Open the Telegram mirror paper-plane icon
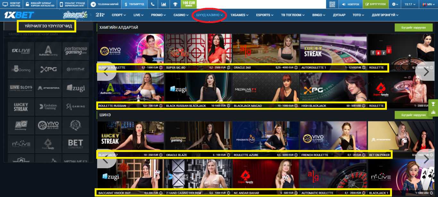 click(93, 4)
